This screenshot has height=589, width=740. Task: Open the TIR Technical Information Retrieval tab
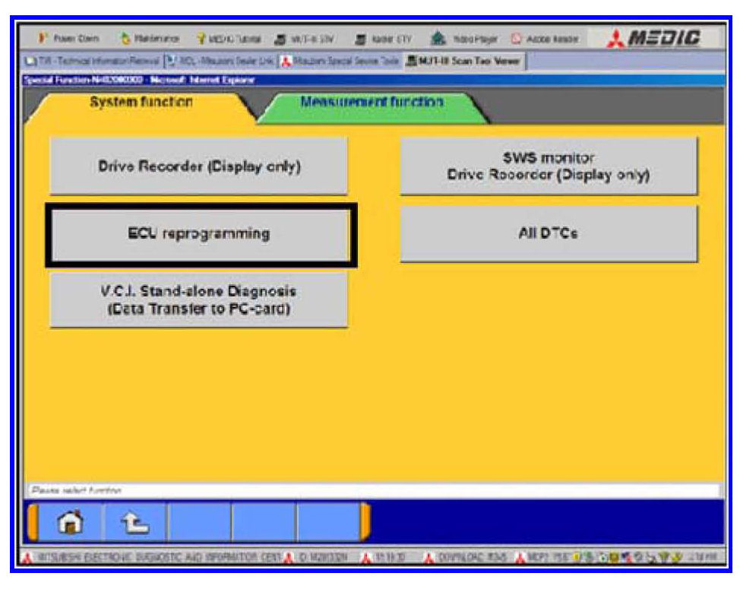tap(90, 60)
